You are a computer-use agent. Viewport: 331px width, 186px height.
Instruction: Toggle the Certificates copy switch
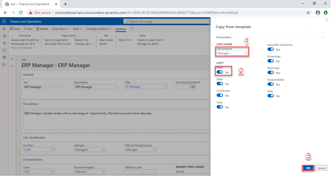pos(220,95)
